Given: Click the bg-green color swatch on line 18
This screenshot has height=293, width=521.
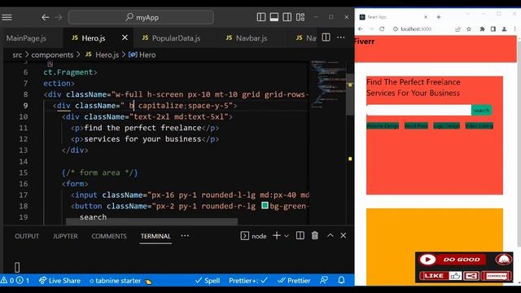Looking at the screenshot, I should click(x=265, y=206).
